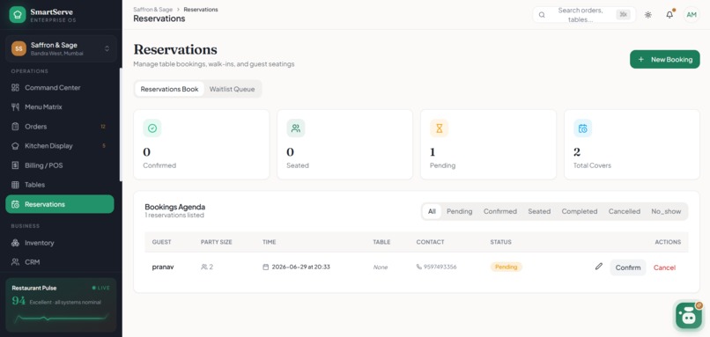Click the pulse score 94
Viewport: 710px width, 337px height.
click(x=18, y=301)
